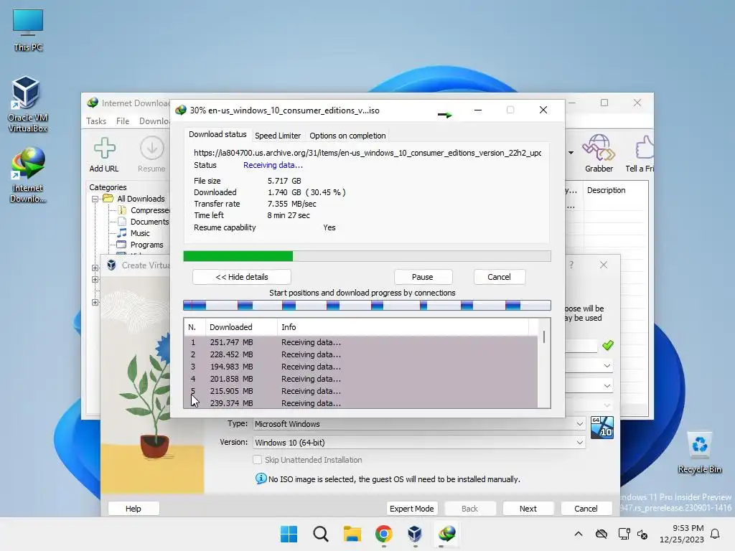735x551 pixels.
Task: Open Recycle Bin desktop icon
Action: click(699, 452)
